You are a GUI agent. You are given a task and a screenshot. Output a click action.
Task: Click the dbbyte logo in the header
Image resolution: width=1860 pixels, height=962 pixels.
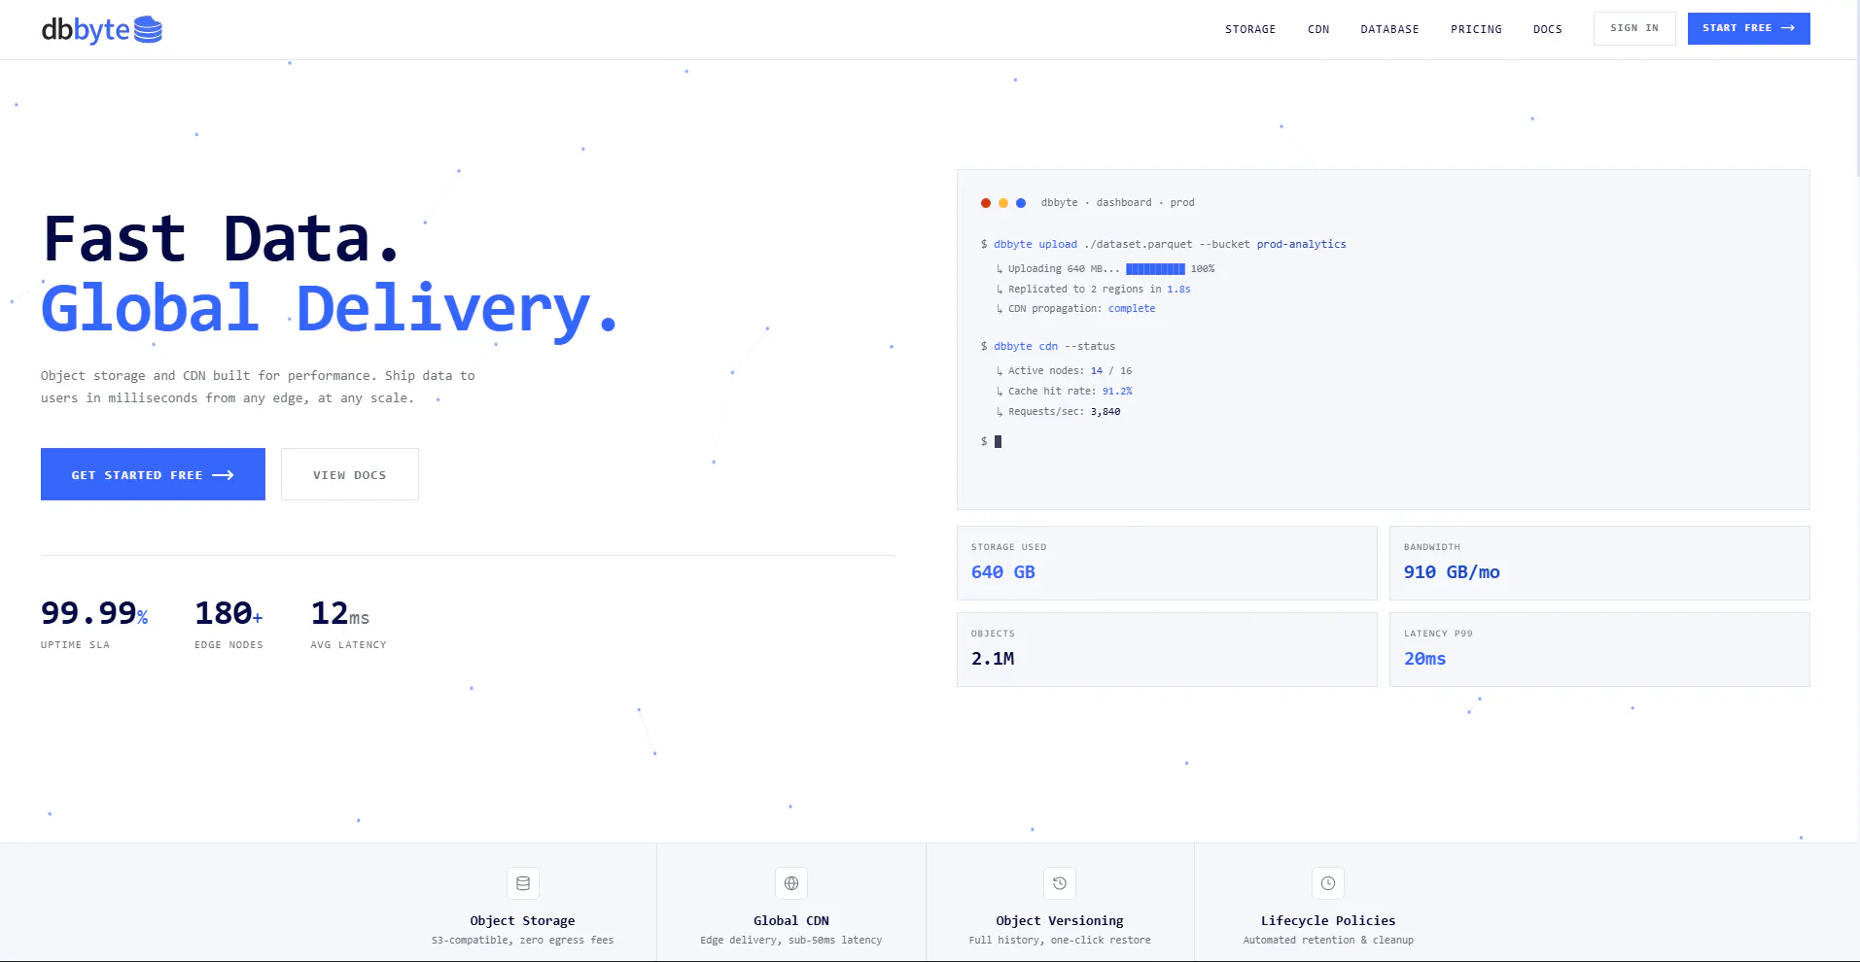[101, 29]
